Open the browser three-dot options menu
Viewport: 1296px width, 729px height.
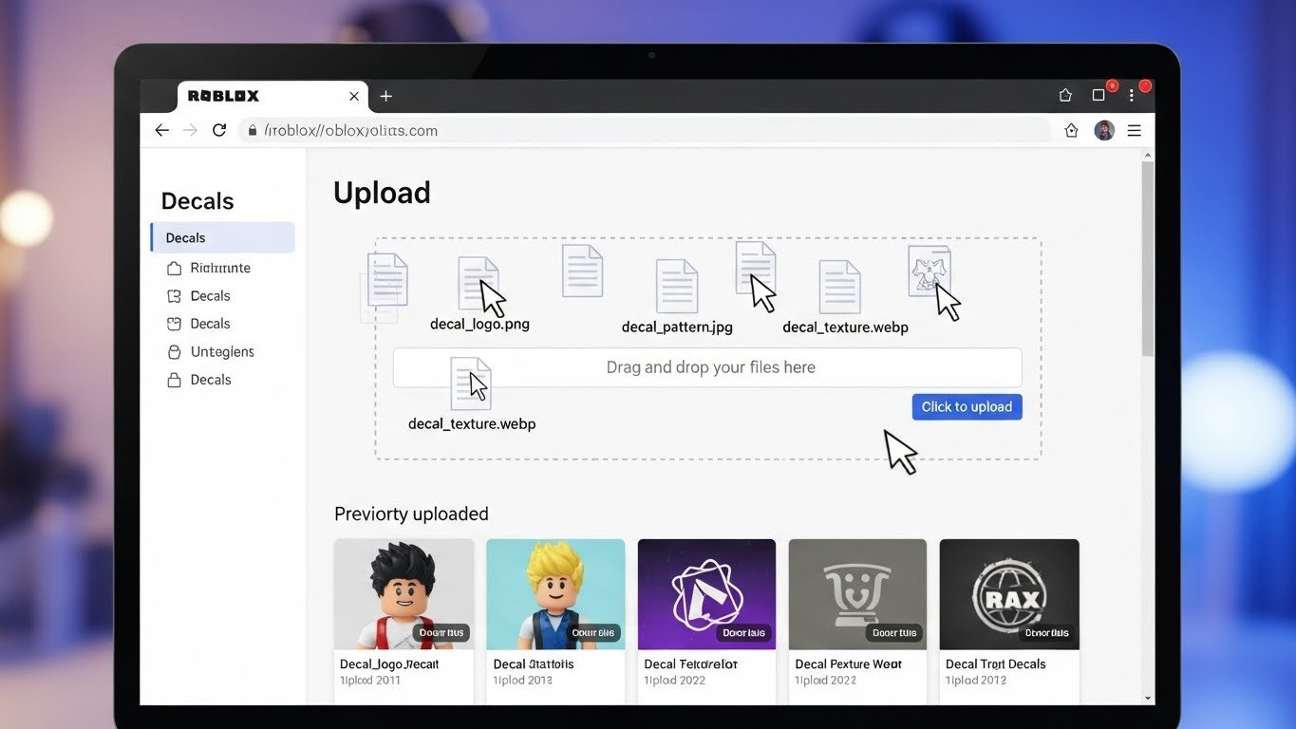click(x=1131, y=94)
